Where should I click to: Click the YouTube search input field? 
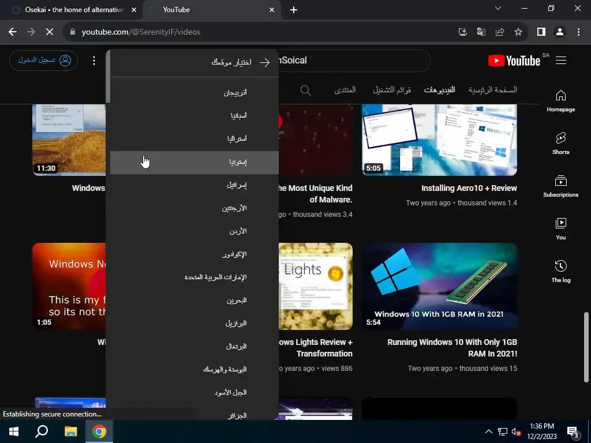354,60
